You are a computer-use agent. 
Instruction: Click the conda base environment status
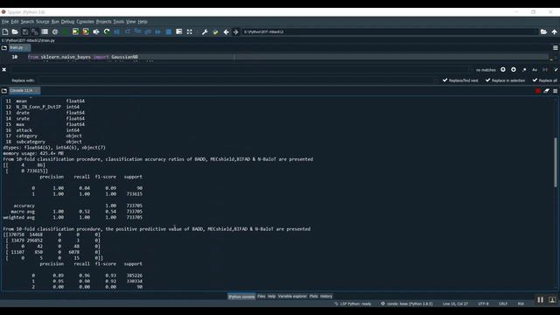[406, 304]
